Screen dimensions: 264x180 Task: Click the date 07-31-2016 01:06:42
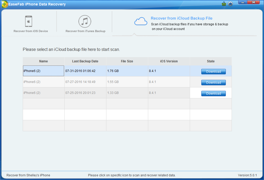80,71
